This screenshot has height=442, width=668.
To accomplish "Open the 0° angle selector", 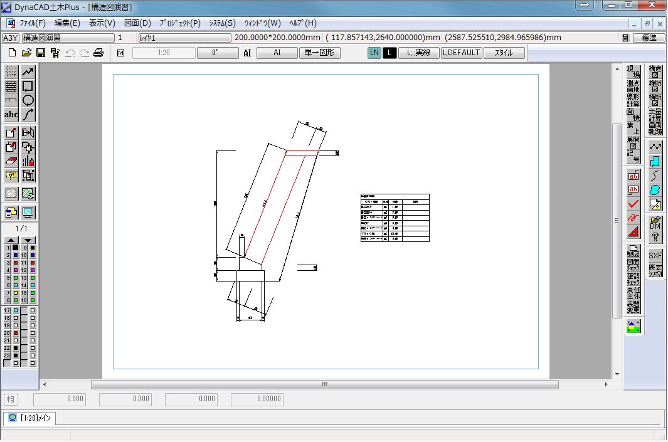I will [217, 53].
